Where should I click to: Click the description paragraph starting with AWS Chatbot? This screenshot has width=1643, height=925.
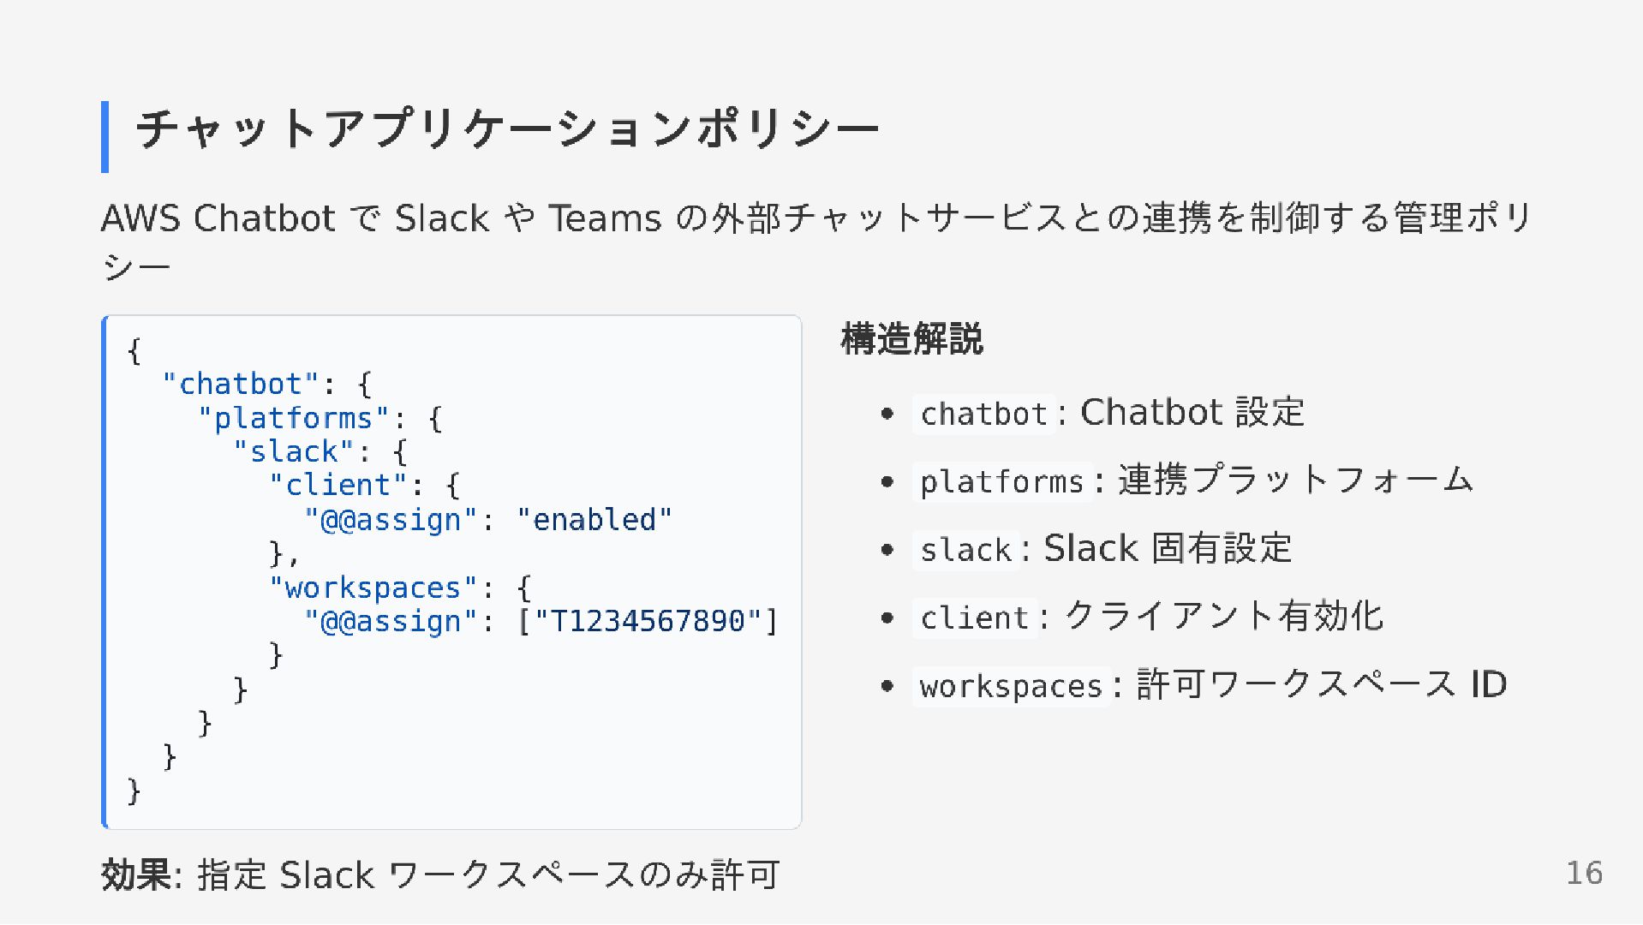coord(818,242)
